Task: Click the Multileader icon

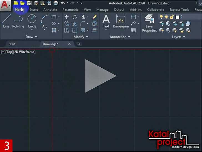Action: (133, 23)
